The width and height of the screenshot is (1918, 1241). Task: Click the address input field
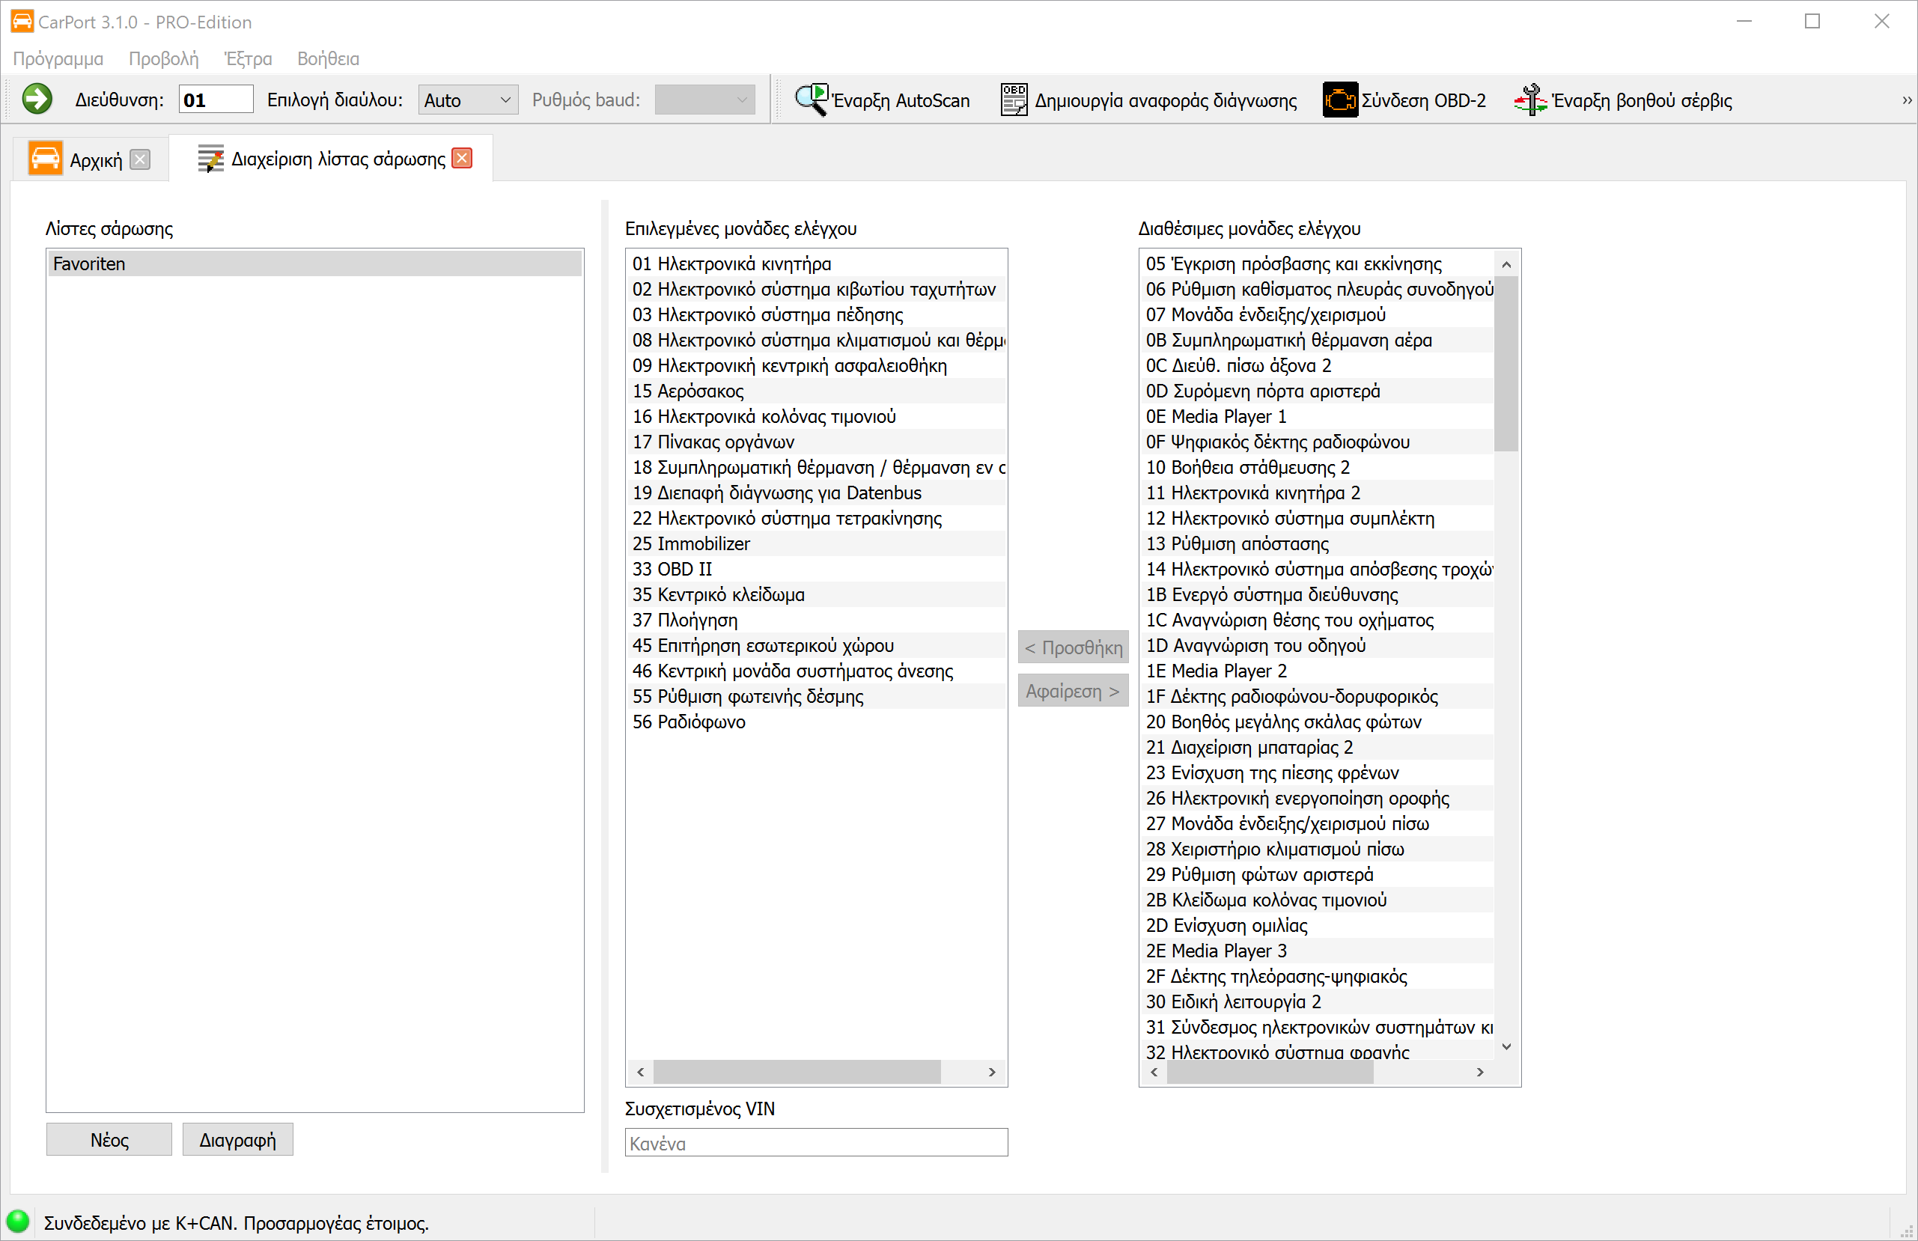click(x=215, y=100)
